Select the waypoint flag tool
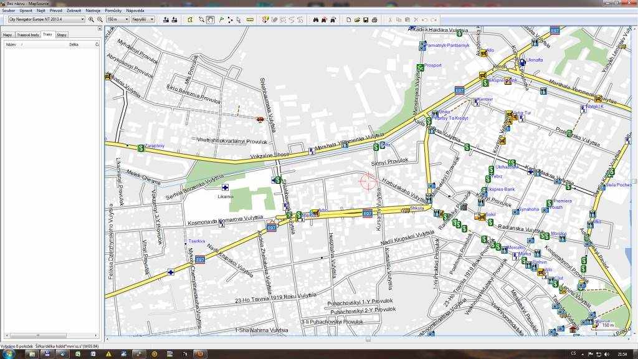Screen dimensions: 638x359 click(x=221, y=19)
